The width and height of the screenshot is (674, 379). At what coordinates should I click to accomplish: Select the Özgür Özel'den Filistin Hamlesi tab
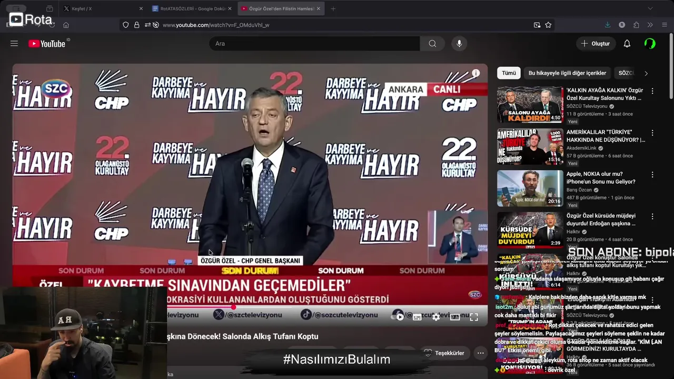[281, 8]
